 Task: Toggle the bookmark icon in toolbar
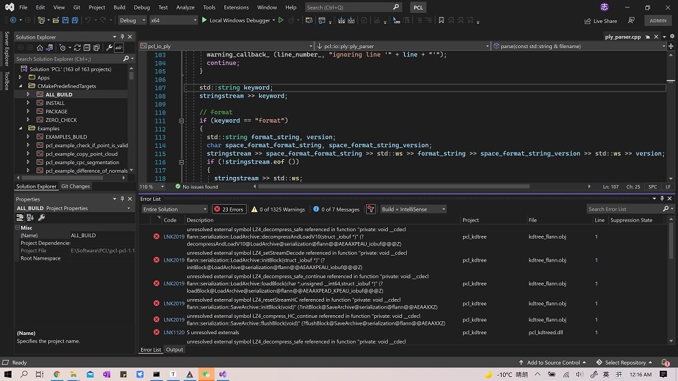coord(441,20)
